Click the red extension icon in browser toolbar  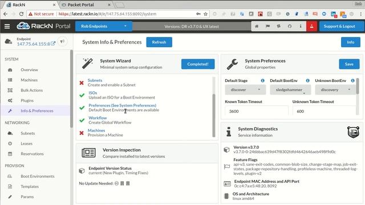[x=260, y=14]
